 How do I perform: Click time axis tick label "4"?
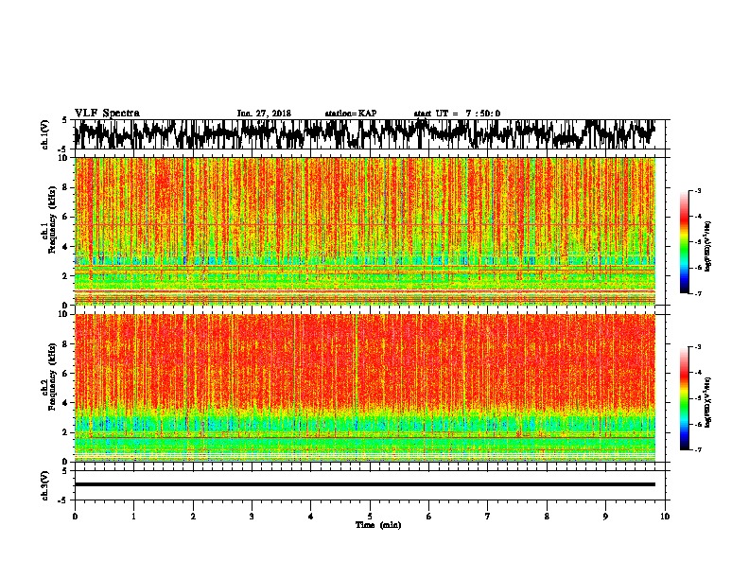click(x=311, y=517)
